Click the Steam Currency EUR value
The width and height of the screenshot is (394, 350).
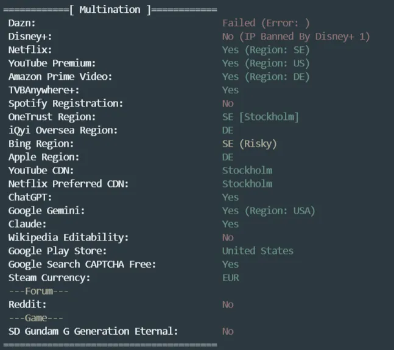230,278
